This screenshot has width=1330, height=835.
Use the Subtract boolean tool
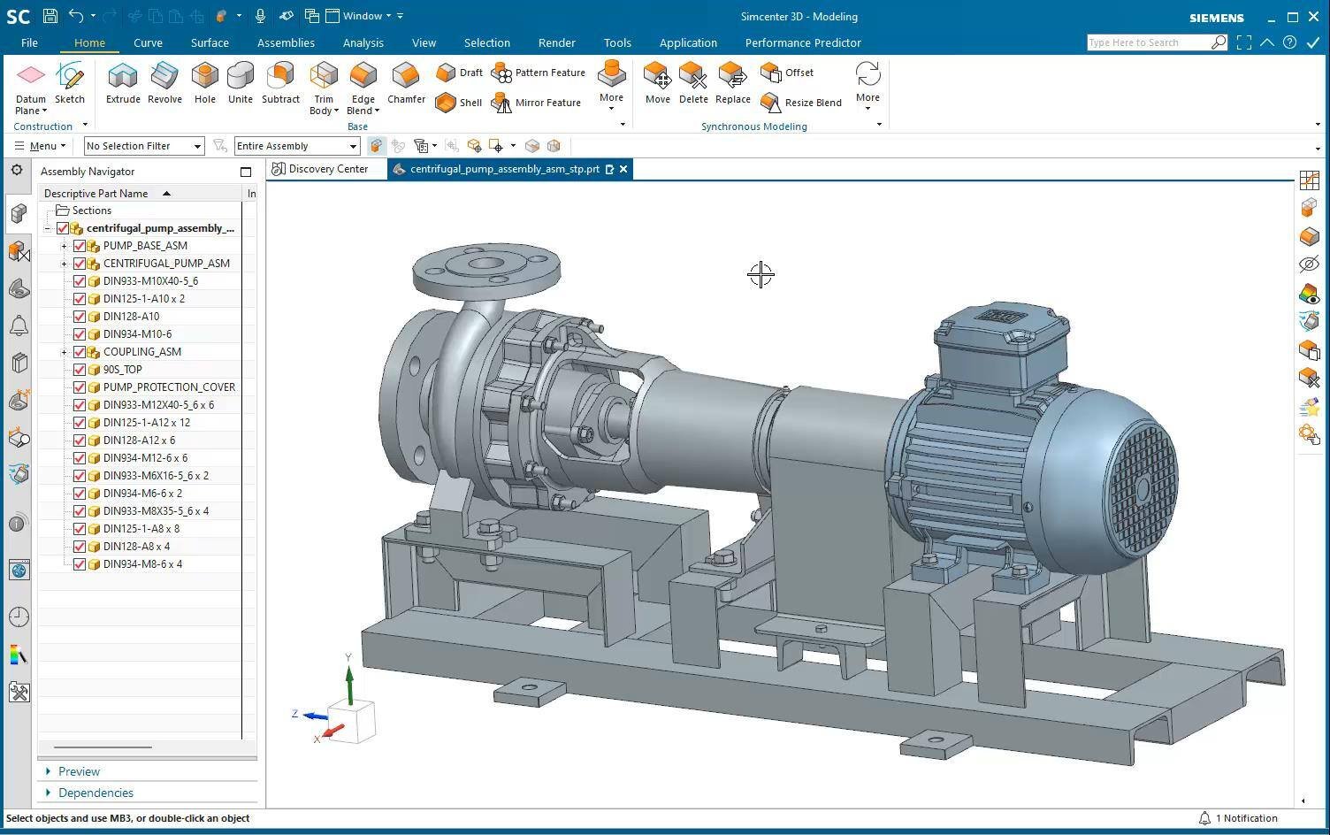coord(280,84)
